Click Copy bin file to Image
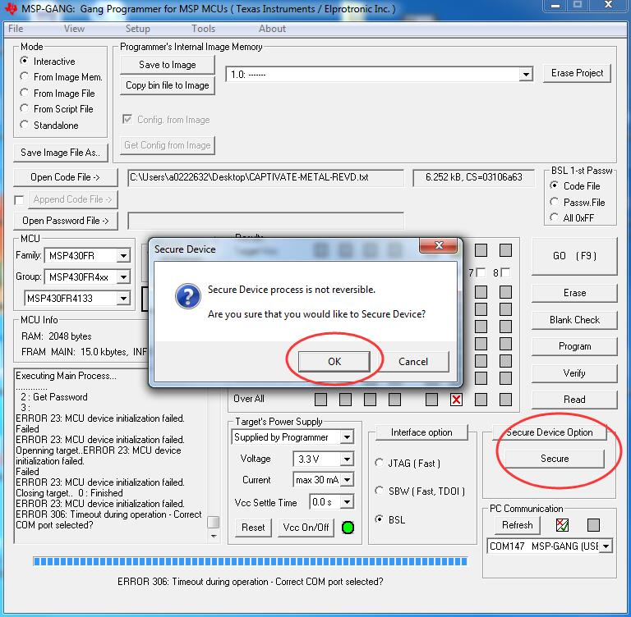Screen dimensions: 631x617 168,85
